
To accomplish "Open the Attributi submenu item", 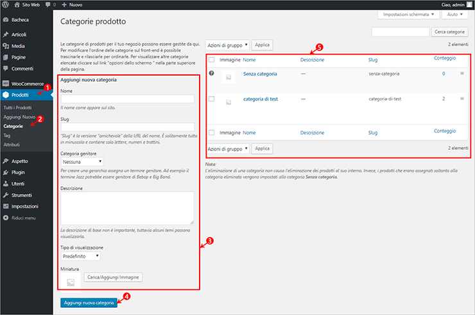I will (12, 145).
